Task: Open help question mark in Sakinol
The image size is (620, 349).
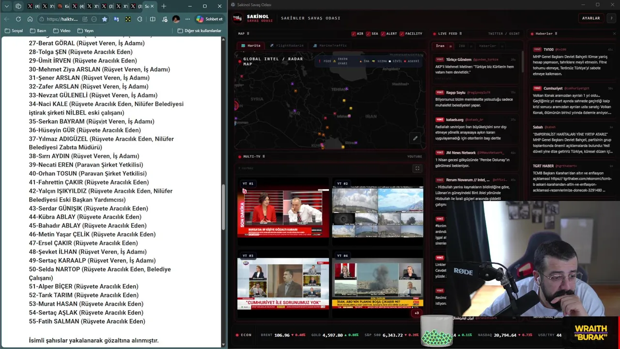Action: 611,18
